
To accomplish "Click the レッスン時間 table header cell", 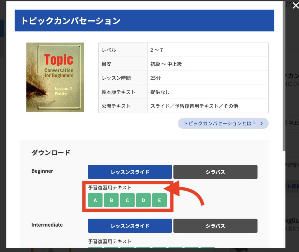I will click(123, 78).
